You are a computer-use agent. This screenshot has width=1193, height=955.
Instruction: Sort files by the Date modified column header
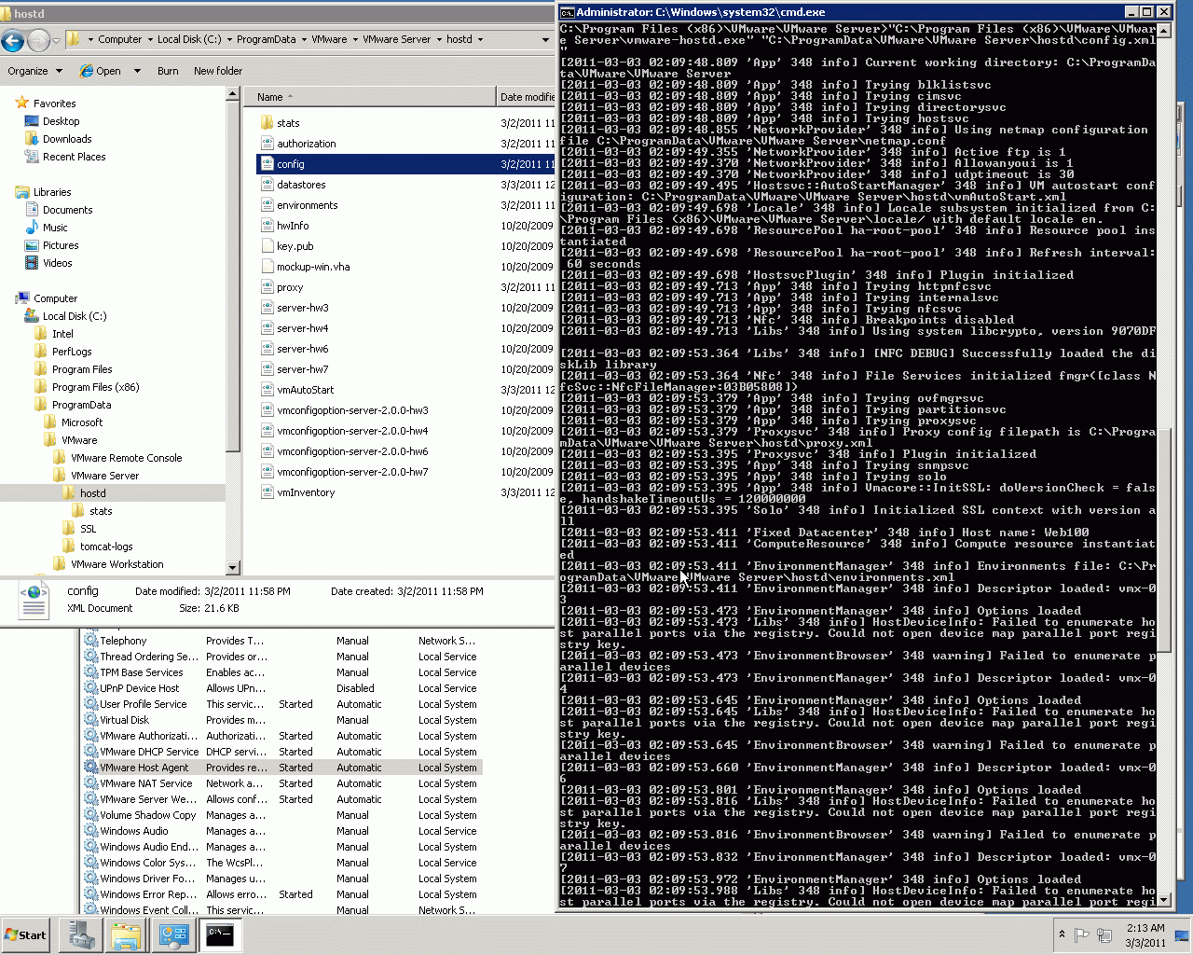(527, 97)
